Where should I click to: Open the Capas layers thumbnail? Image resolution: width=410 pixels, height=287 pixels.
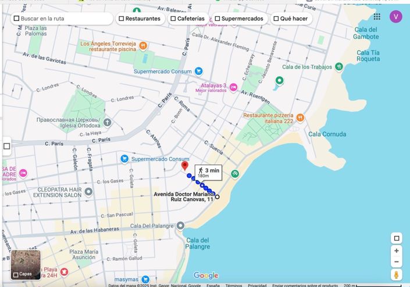click(x=26, y=264)
